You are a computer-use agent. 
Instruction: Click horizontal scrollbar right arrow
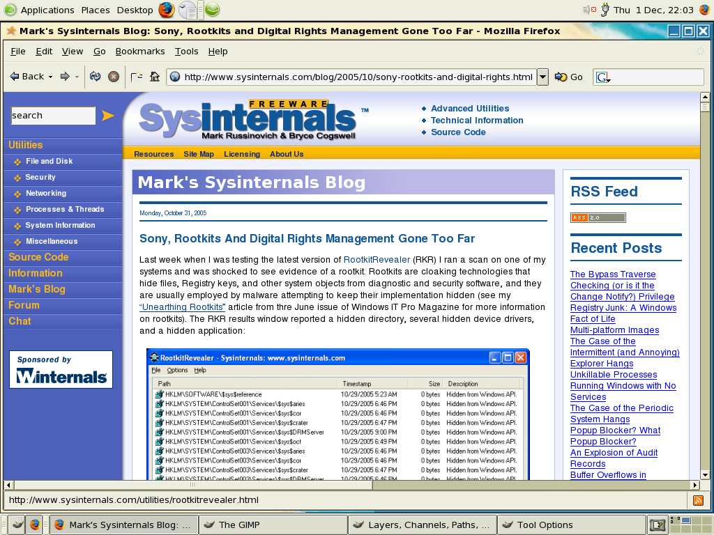(695, 485)
